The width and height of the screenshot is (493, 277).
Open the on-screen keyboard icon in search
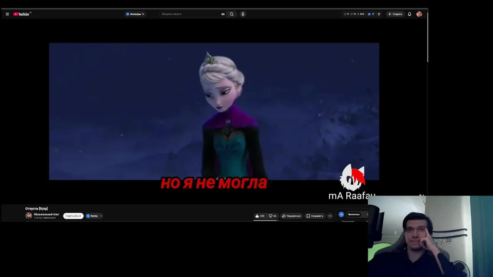tap(223, 14)
